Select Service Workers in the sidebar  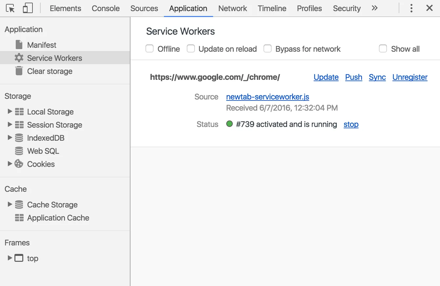tap(54, 58)
